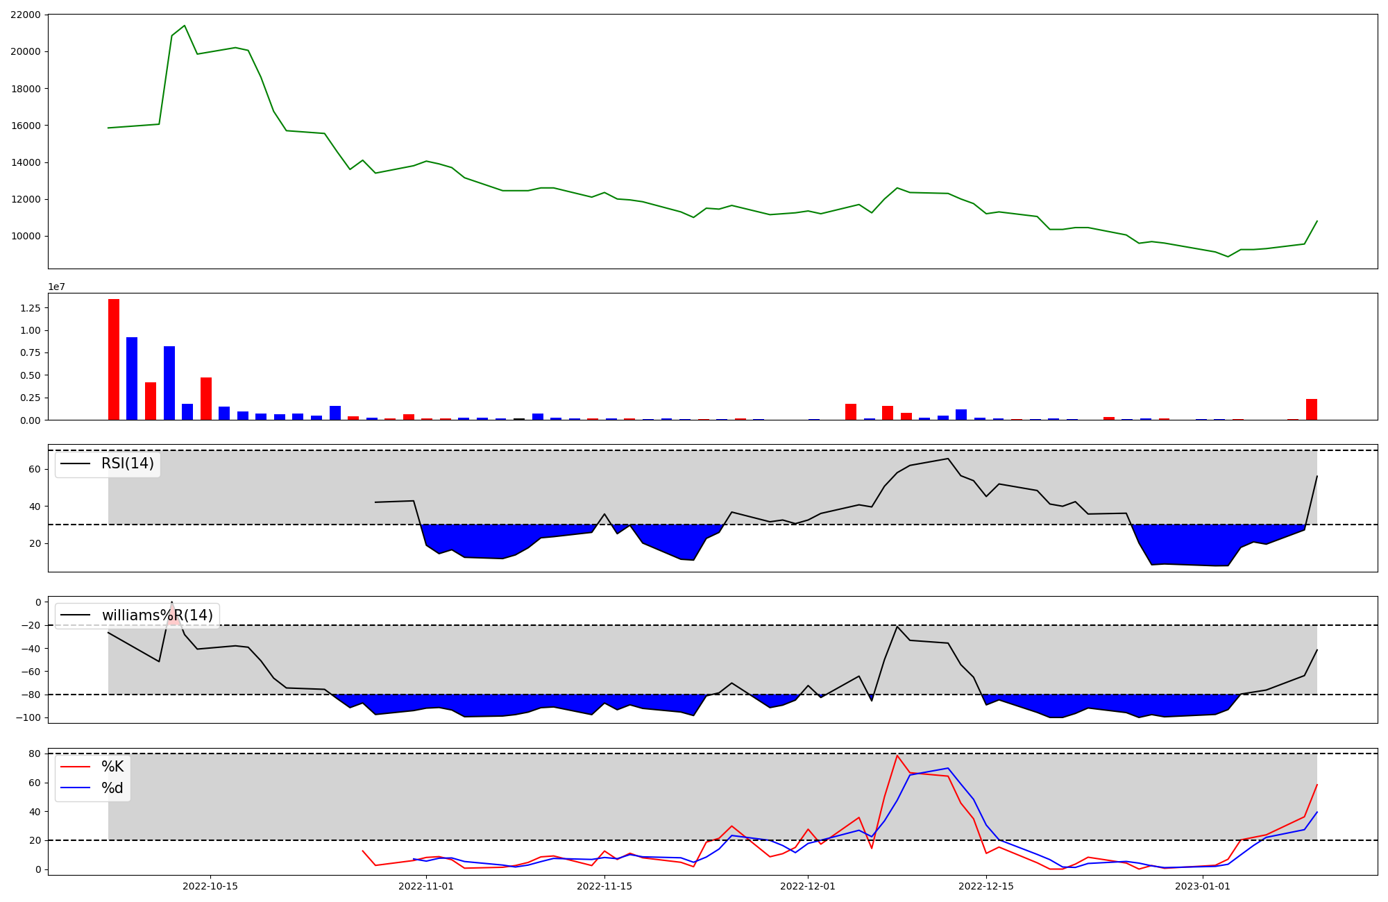Click the %K legend entry
The height and width of the screenshot is (902, 1388).
[112, 767]
